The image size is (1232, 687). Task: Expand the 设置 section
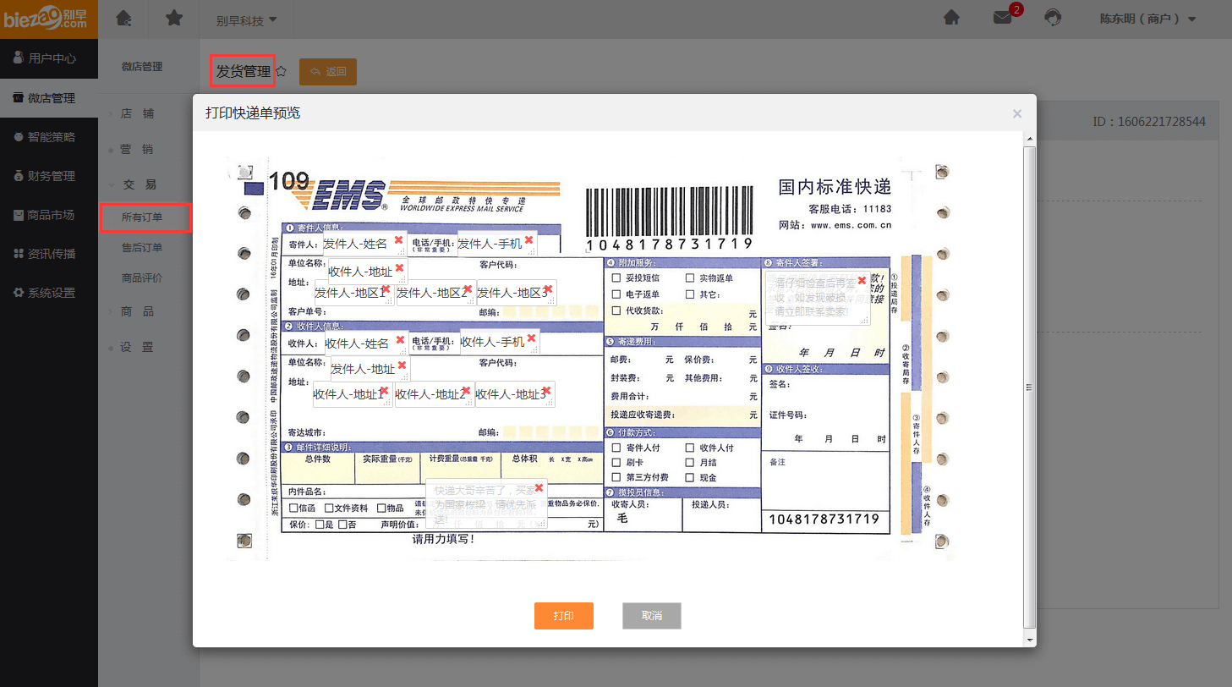coord(137,347)
